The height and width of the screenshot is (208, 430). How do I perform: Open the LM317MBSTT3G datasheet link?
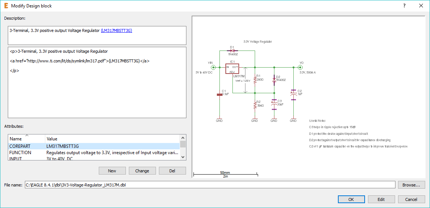pyautogui.click(x=117, y=31)
